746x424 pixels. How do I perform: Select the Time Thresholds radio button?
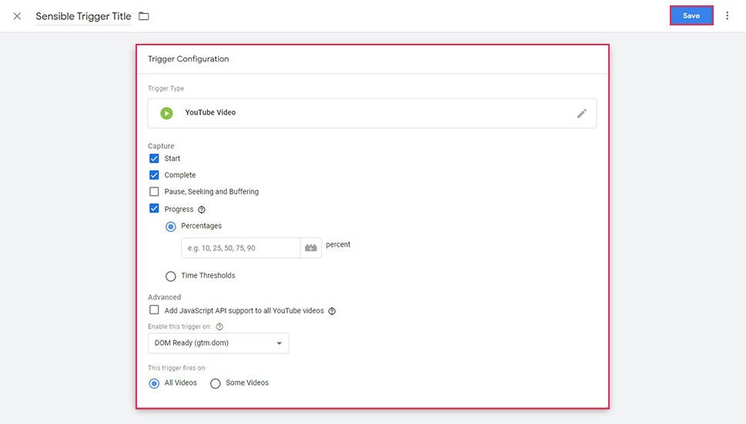[170, 276]
